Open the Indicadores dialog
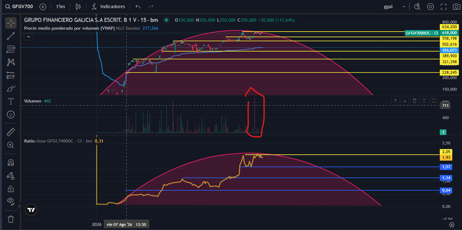 point(108,7)
